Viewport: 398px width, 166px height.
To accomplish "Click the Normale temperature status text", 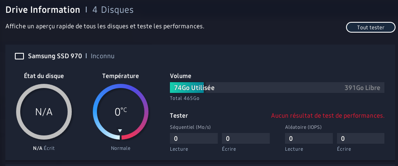I will (x=120, y=148).
